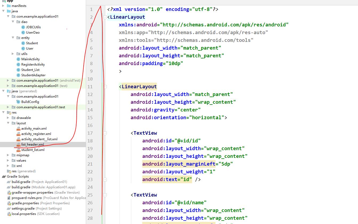Click the Student class icon
This screenshot has height=224, width=358.
(x=23, y=43)
